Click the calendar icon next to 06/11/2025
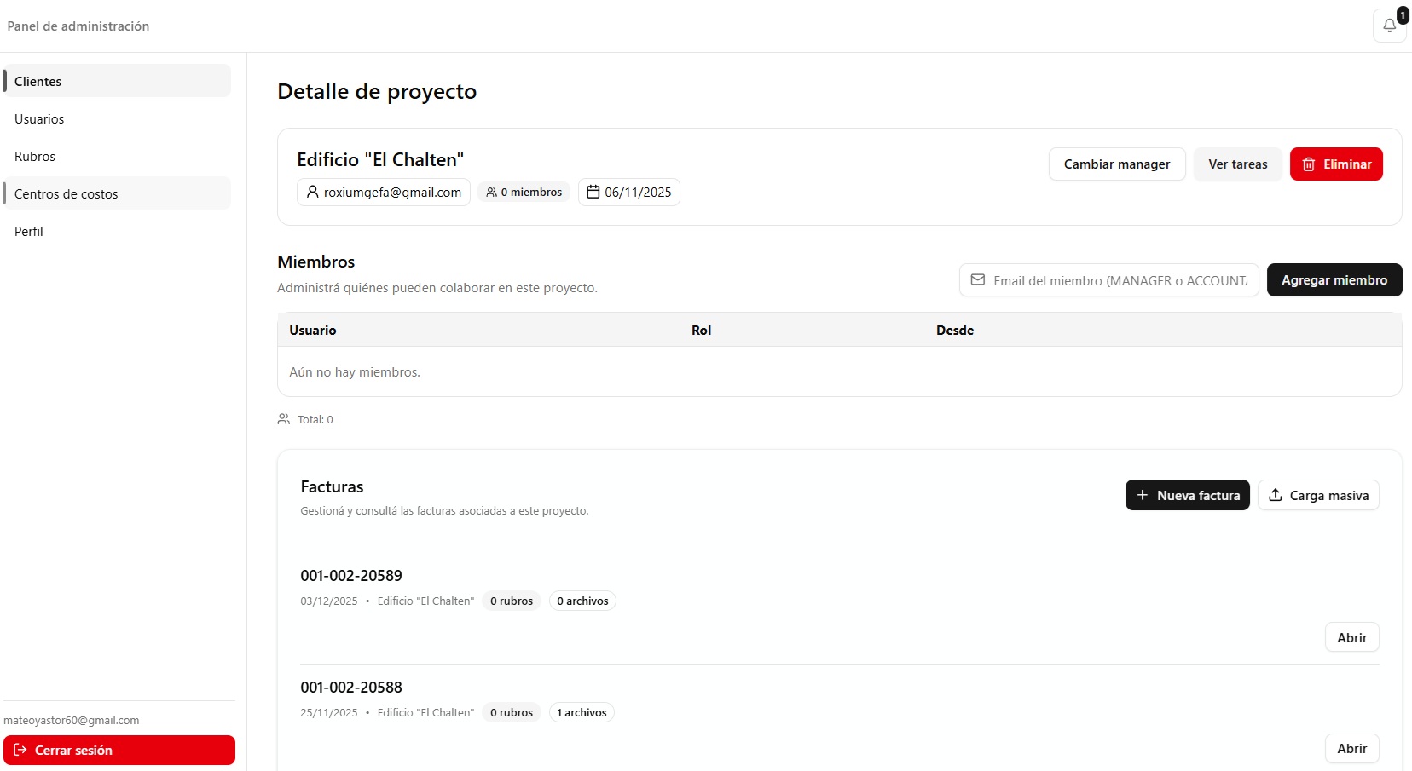1412x771 pixels. point(593,192)
